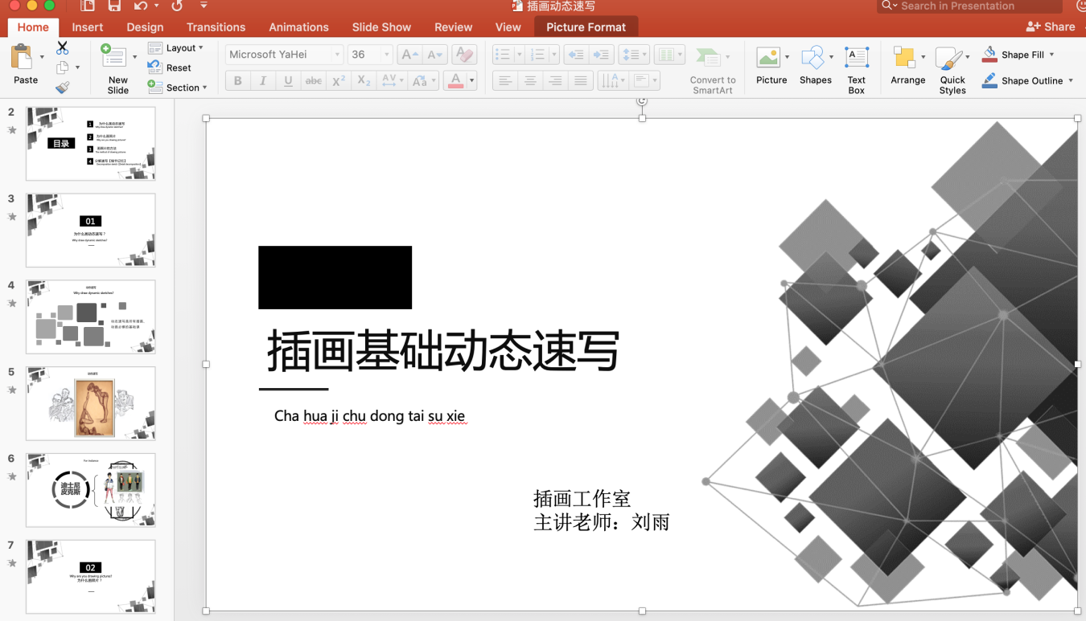Select the Format Painter brush icon
Viewport: 1086px width, 621px height.
[x=62, y=88]
